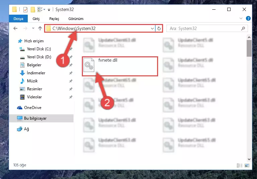This screenshot has width=257, height=179.
Task: Minimize the System32 window
Action: click(214, 9)
